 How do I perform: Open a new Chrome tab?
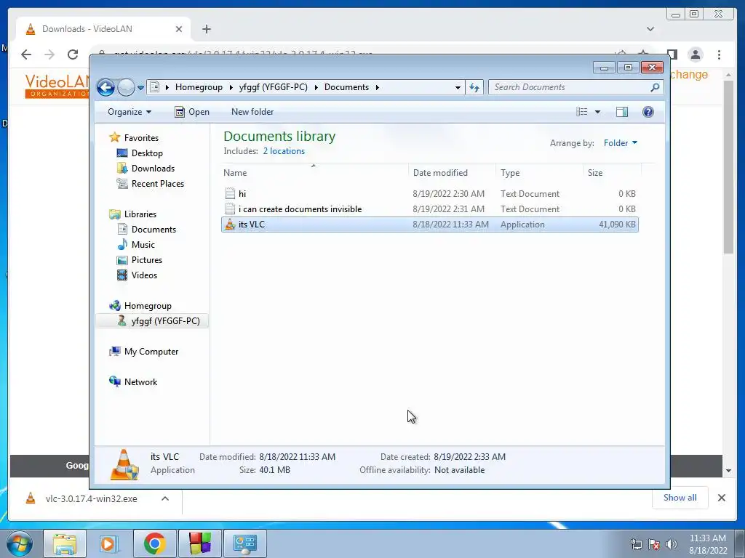[206, 29]
